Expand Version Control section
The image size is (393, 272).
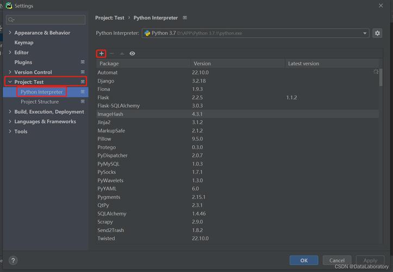(10, 72)
